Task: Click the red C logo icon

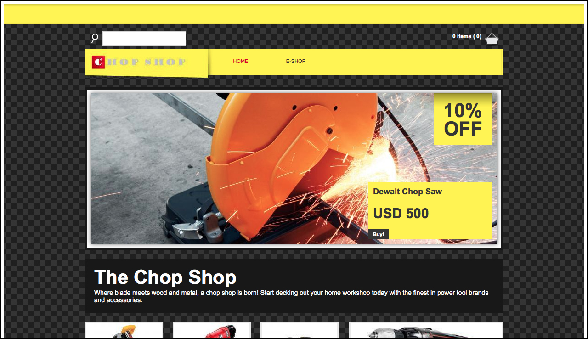Action: click(x=98, y=62)
